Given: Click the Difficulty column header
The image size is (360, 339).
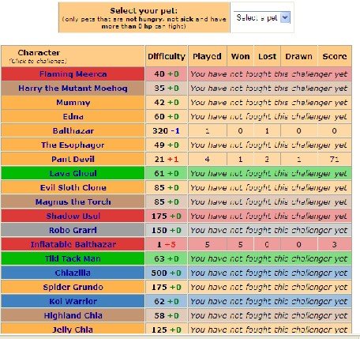Looking at the screenshot, I should coord(167,56).
